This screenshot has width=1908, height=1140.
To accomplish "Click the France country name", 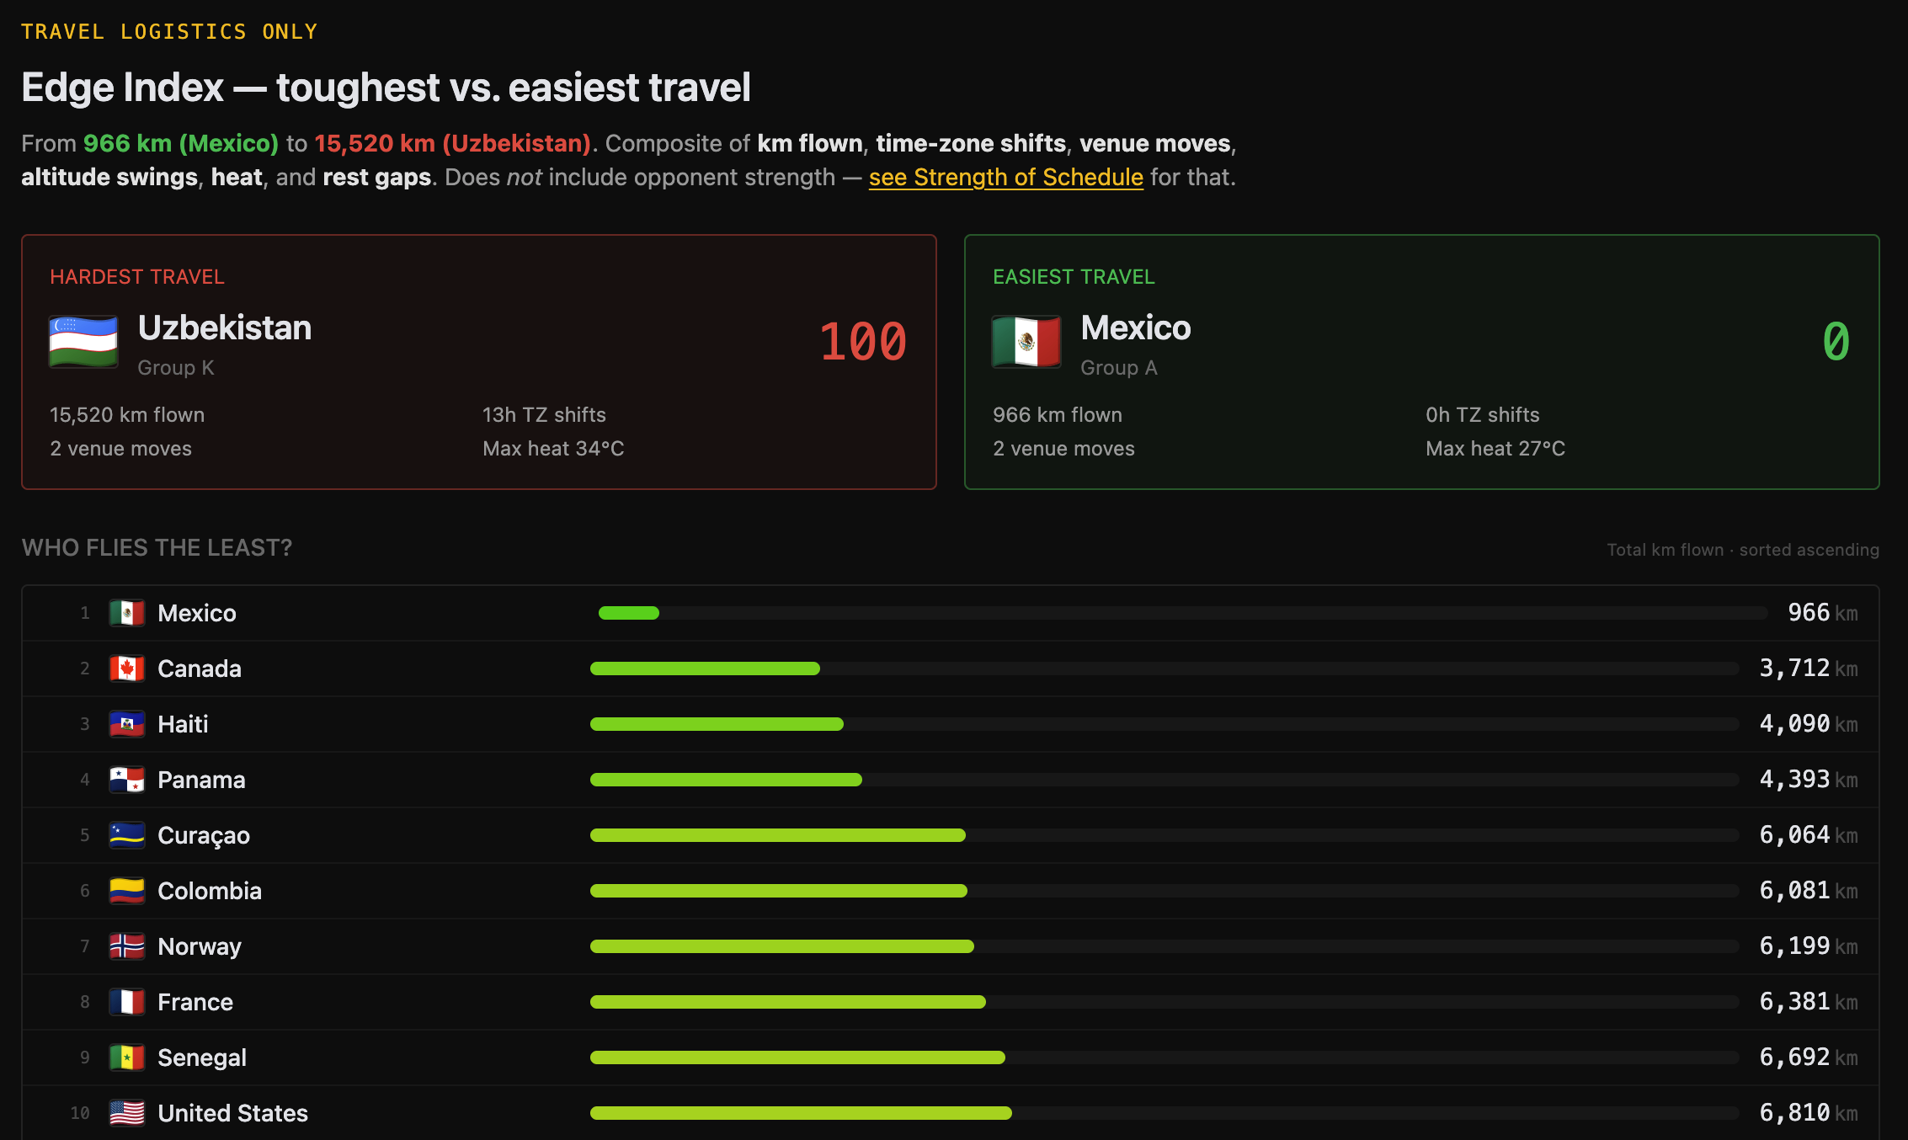I will tap(195, 1002).
